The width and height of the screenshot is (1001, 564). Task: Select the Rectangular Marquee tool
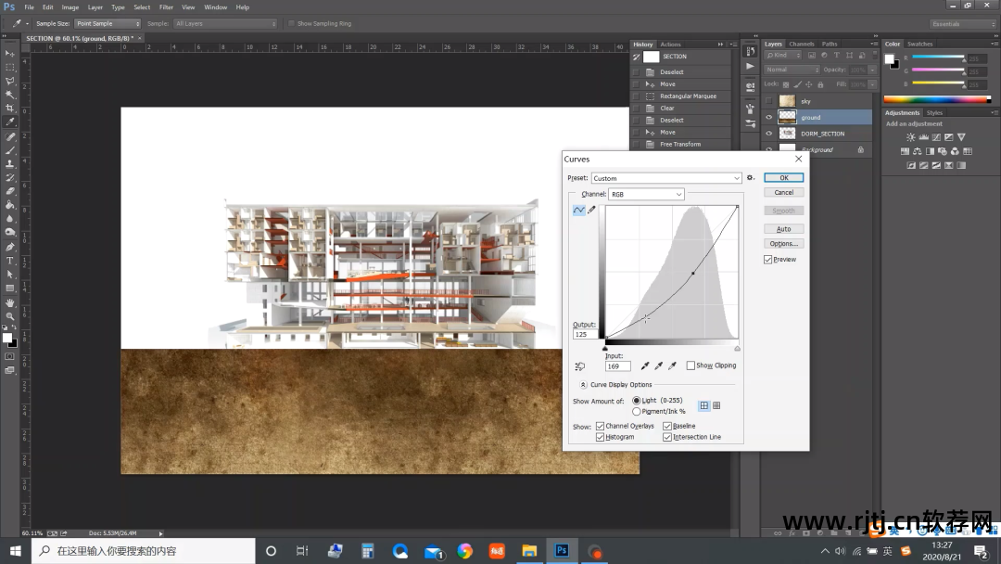tap(9, 67)
